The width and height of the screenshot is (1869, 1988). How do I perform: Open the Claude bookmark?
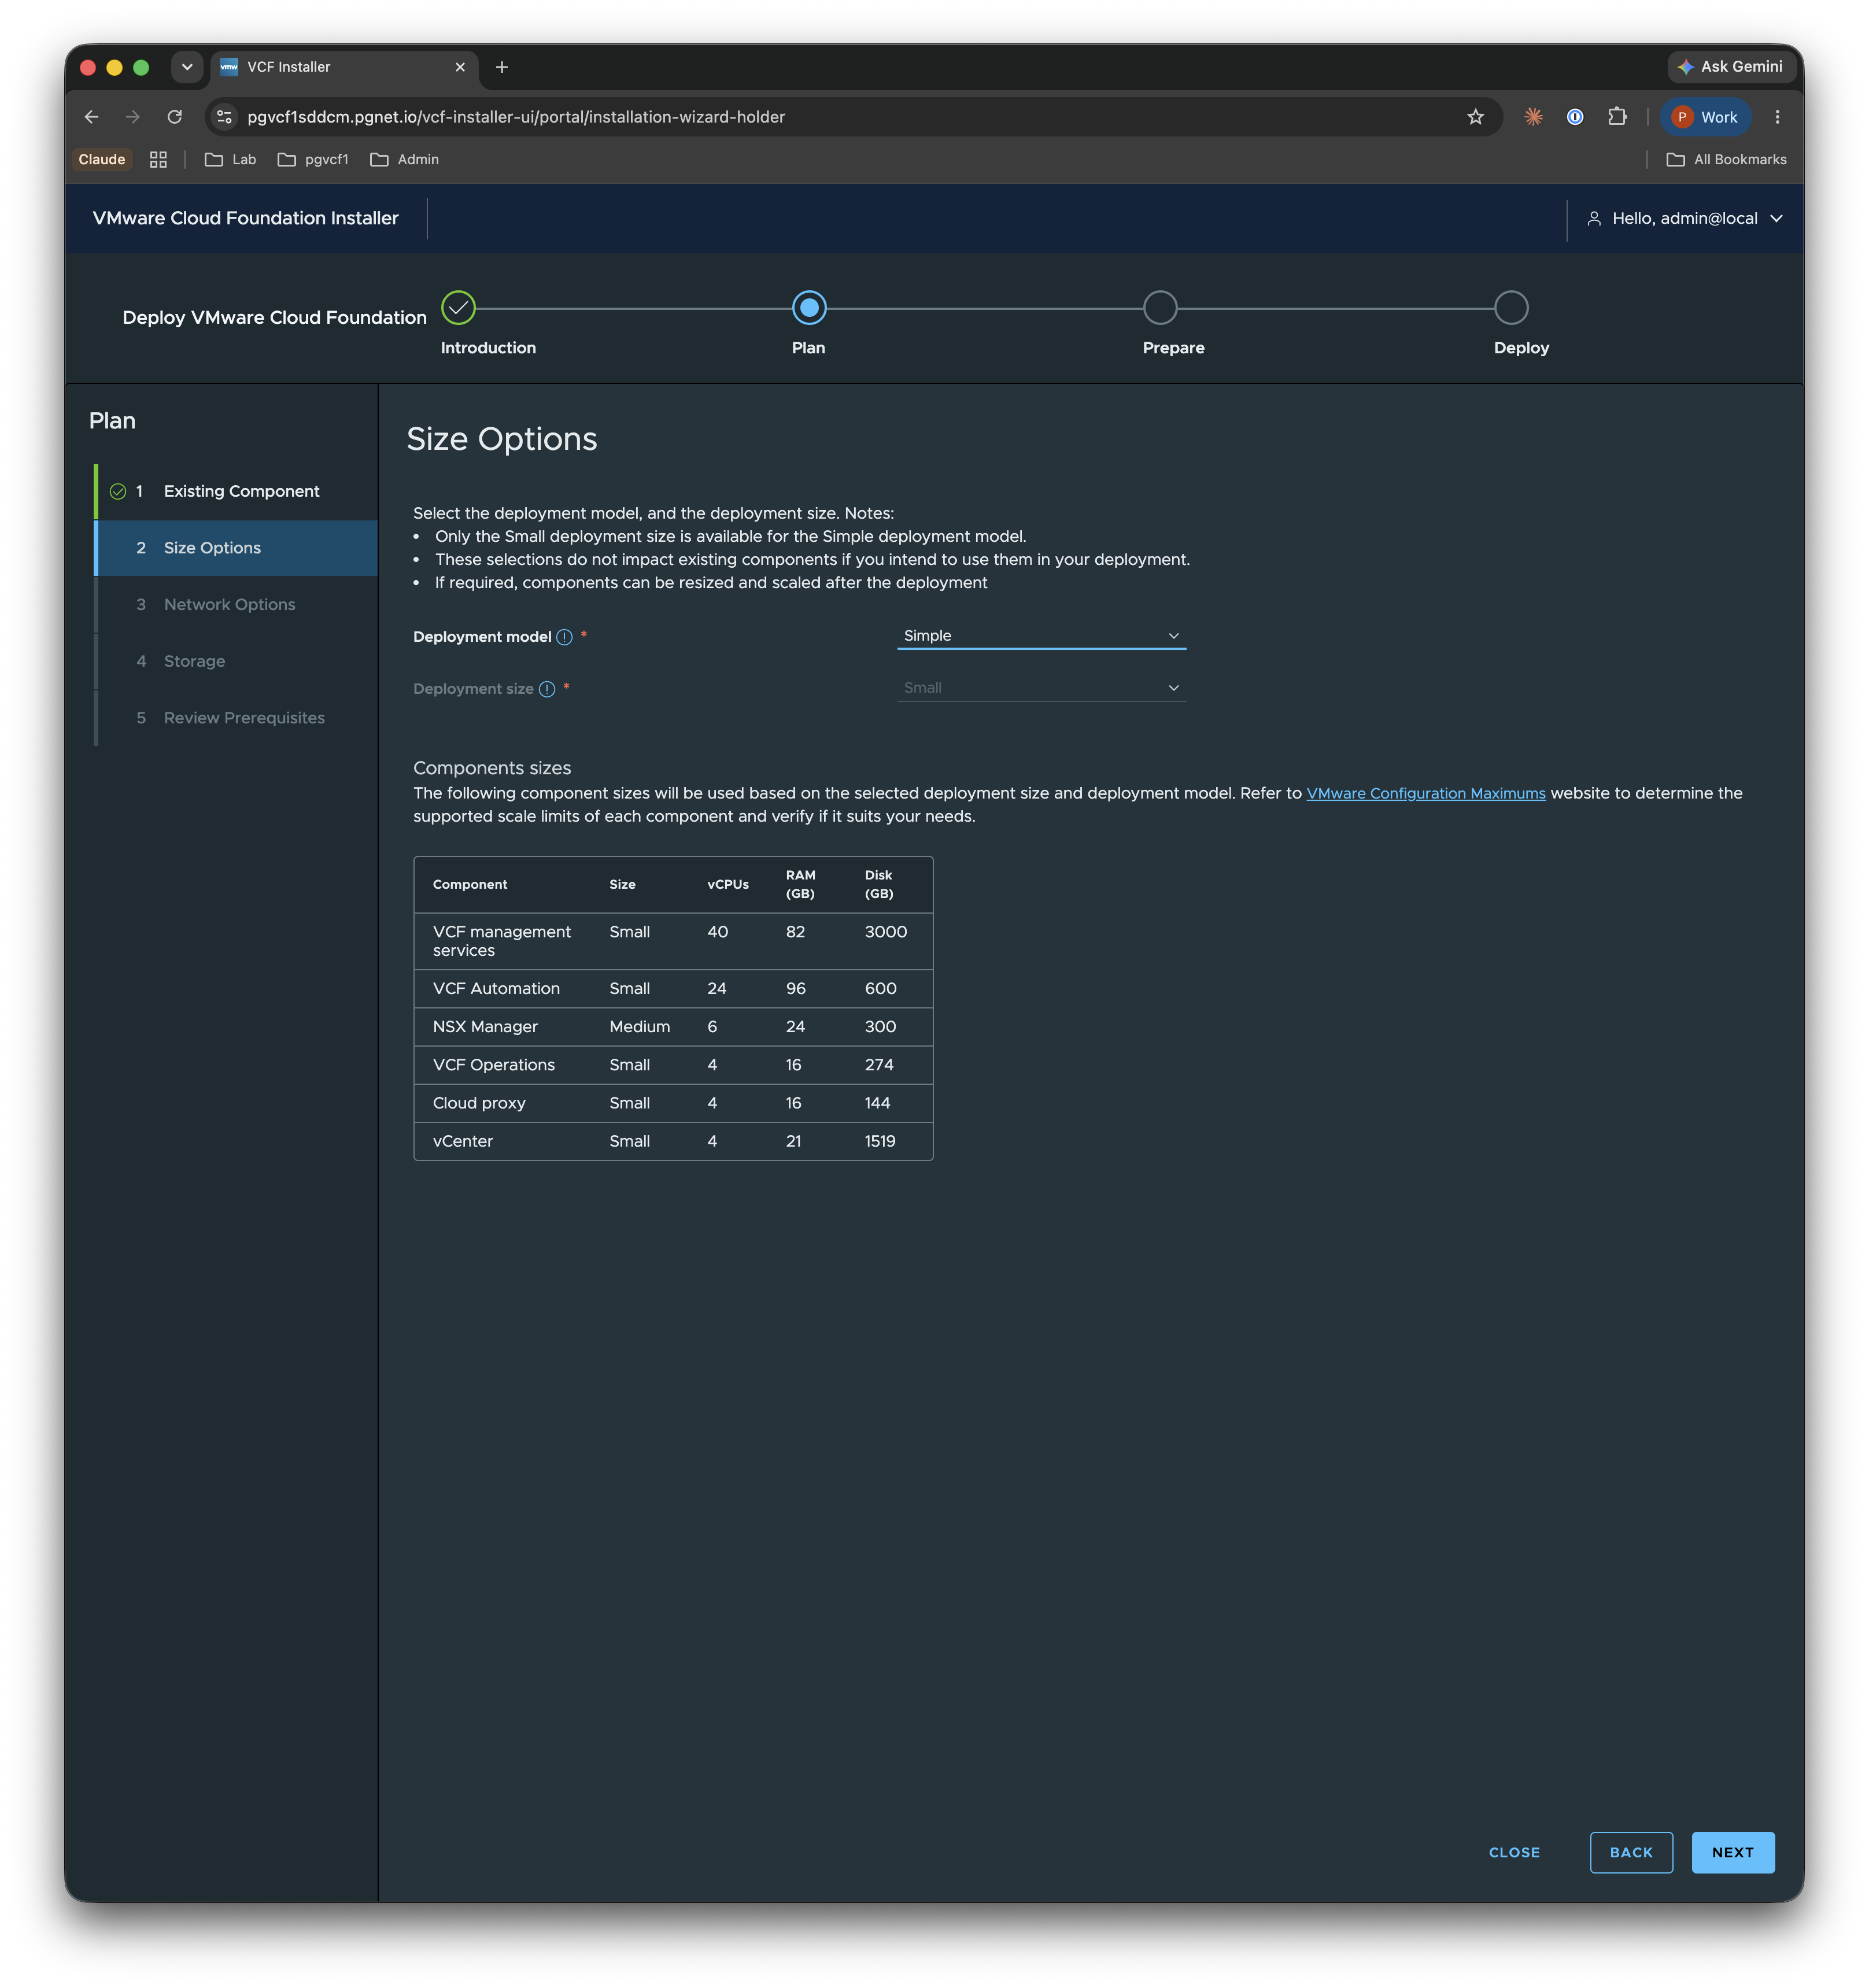tap(102, 160)
